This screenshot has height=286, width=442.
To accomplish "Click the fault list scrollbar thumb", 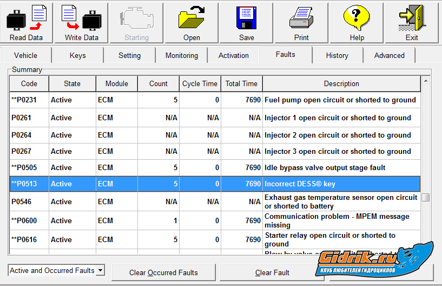I will coord(426,198).
